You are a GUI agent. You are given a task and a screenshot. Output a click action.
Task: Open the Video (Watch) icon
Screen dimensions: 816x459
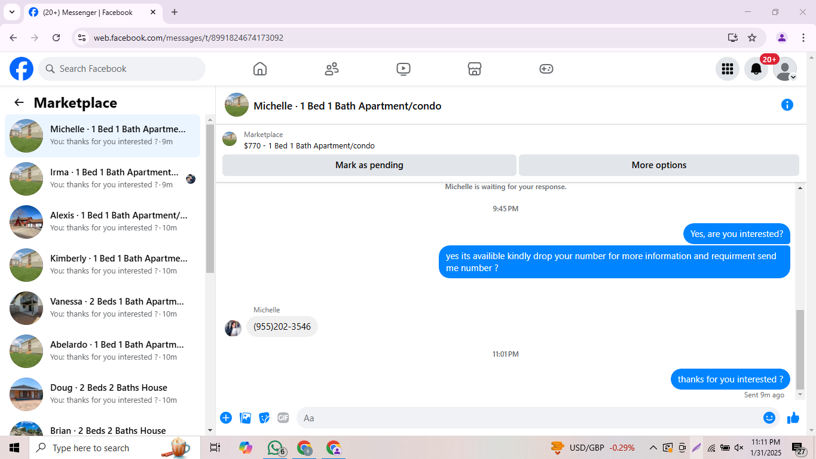[x=404, y=69]
